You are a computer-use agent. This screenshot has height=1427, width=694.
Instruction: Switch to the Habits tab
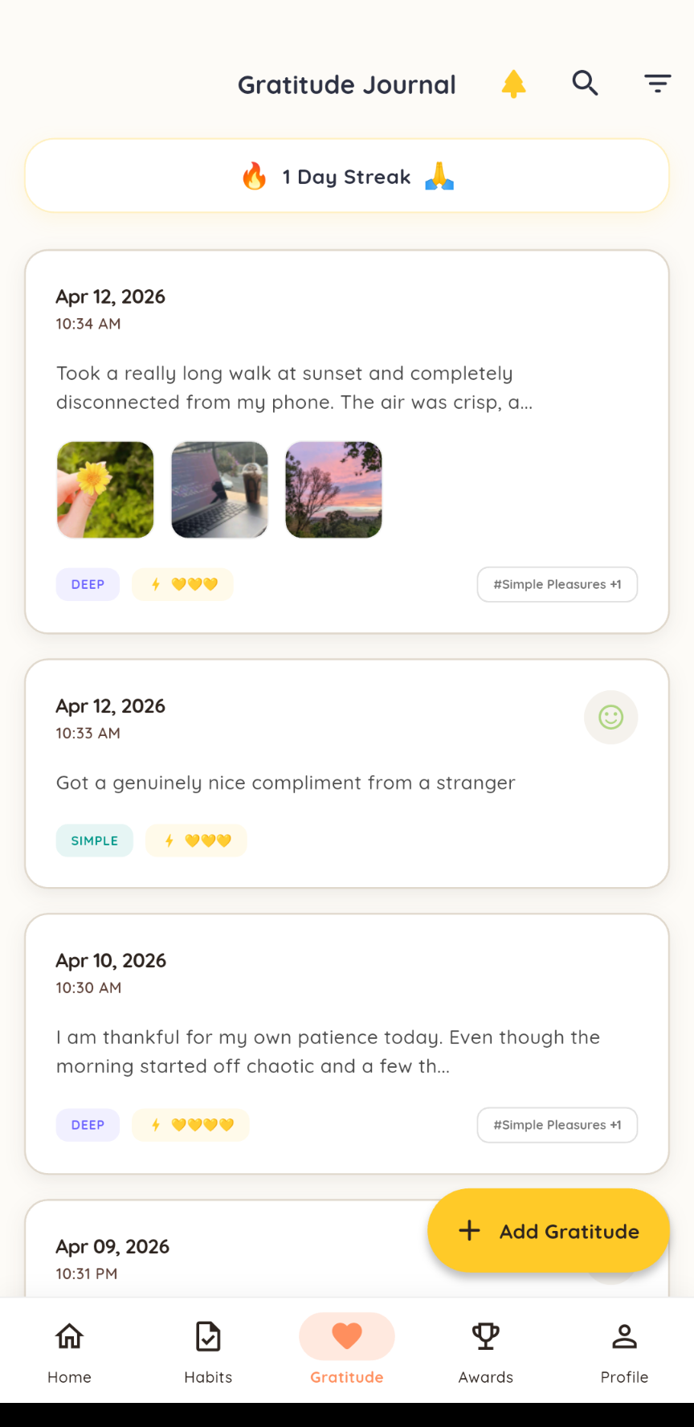(x=208, y=1351)
